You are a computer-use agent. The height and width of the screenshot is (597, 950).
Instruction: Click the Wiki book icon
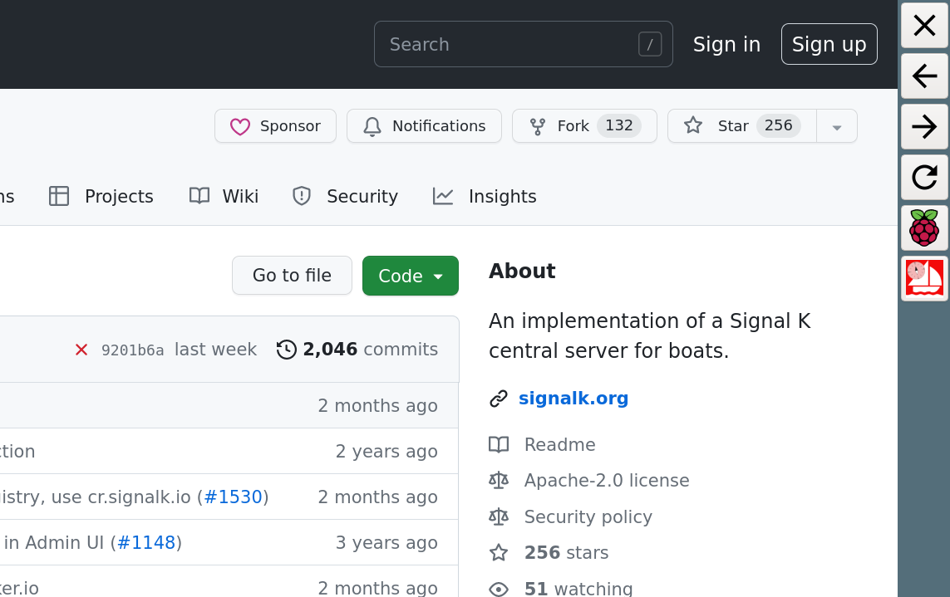pyautogui.click(x=199, y=196)
